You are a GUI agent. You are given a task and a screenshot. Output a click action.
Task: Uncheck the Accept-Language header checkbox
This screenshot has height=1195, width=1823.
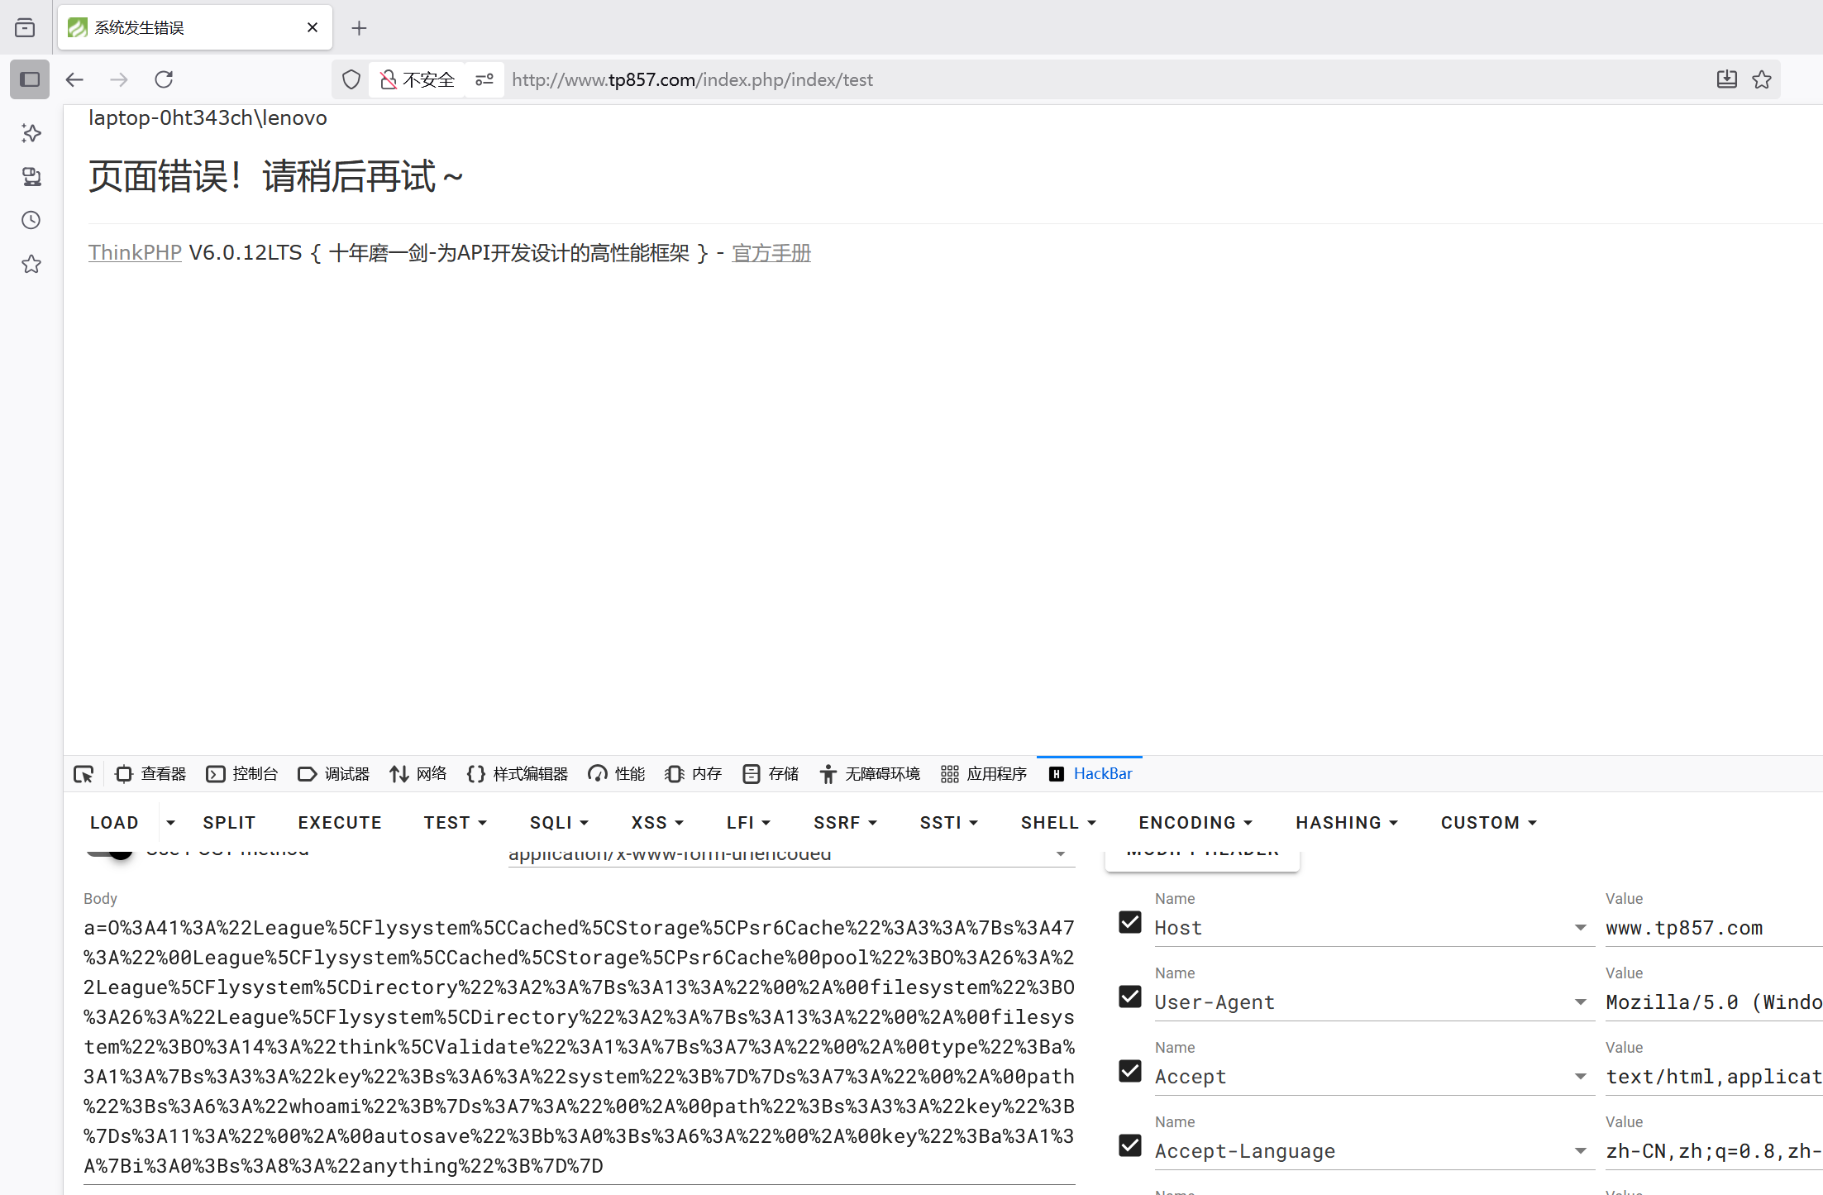pos(1129,1145)
